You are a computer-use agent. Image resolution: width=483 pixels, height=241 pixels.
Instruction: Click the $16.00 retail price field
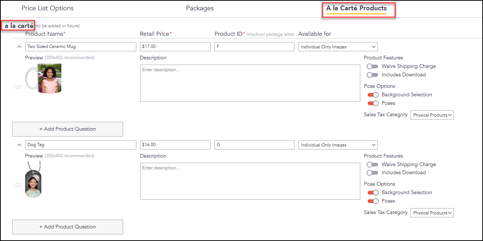tap(175, 145)
